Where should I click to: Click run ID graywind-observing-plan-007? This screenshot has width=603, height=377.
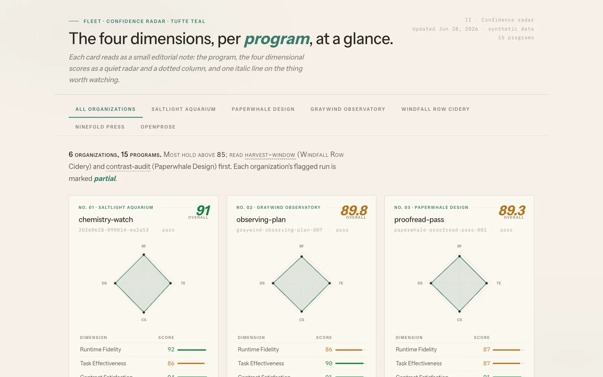pyautogui.click(x=279, y=230)
